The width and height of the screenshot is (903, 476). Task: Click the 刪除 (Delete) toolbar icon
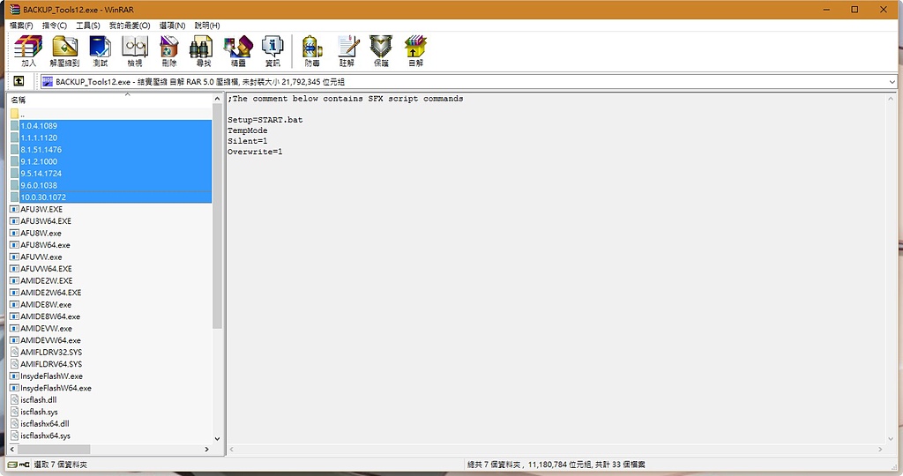click(x=169, y=51)
